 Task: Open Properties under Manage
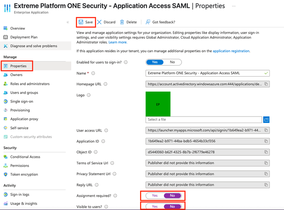(x=18, y=66)
